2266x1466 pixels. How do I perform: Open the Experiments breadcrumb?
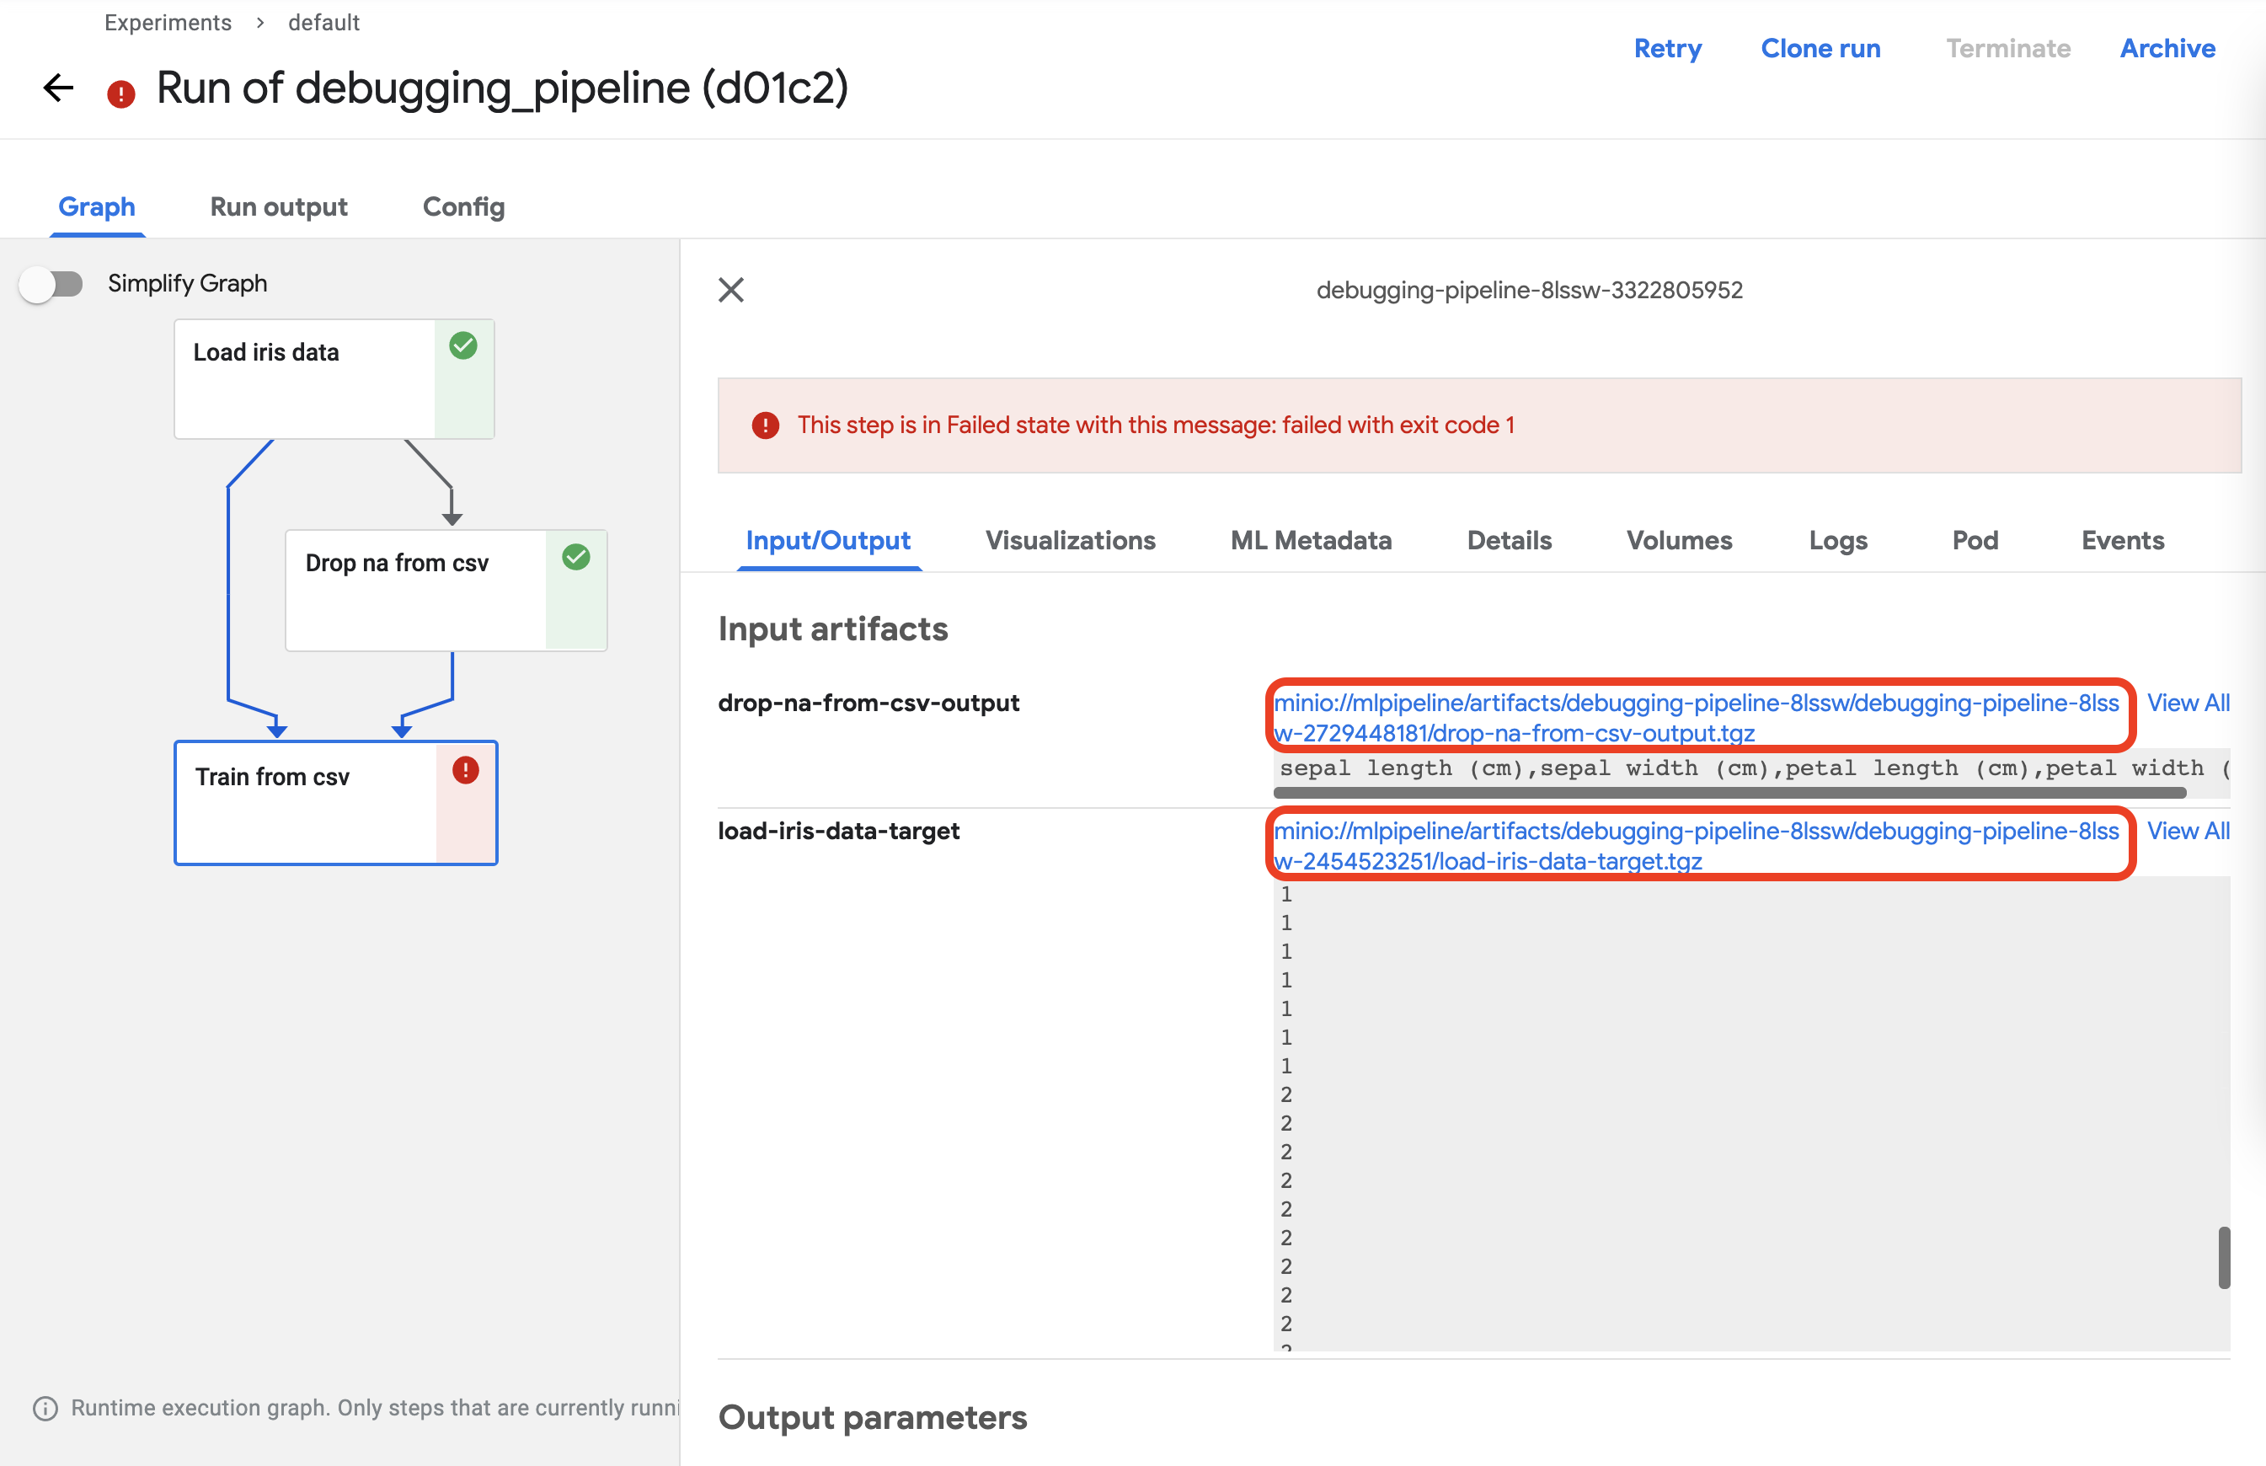click(x=168, y=22)
